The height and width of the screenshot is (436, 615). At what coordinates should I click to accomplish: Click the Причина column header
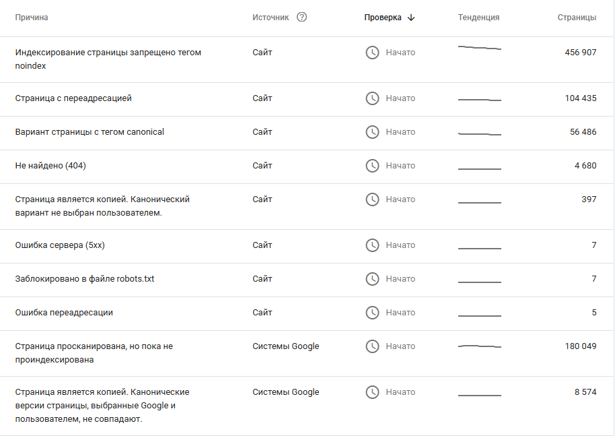32,18
